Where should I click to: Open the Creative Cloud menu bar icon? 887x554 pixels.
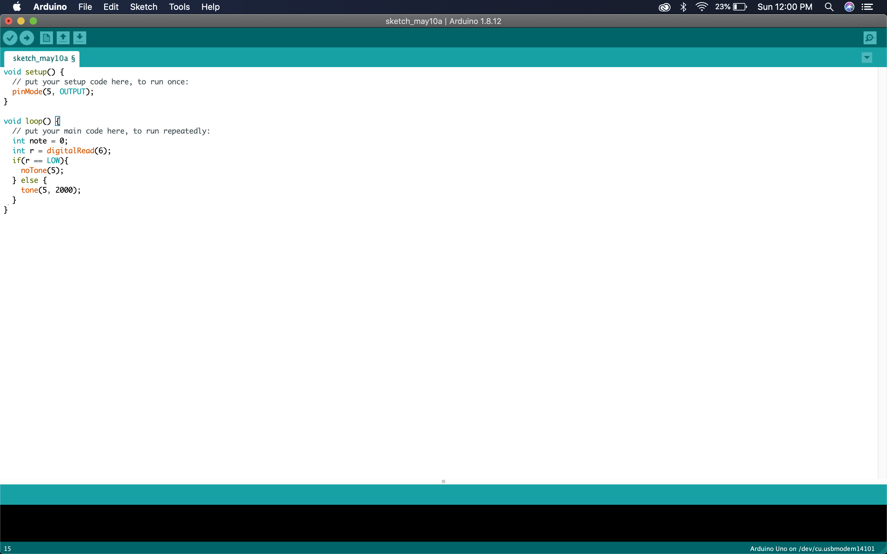[x=664, y=6]
